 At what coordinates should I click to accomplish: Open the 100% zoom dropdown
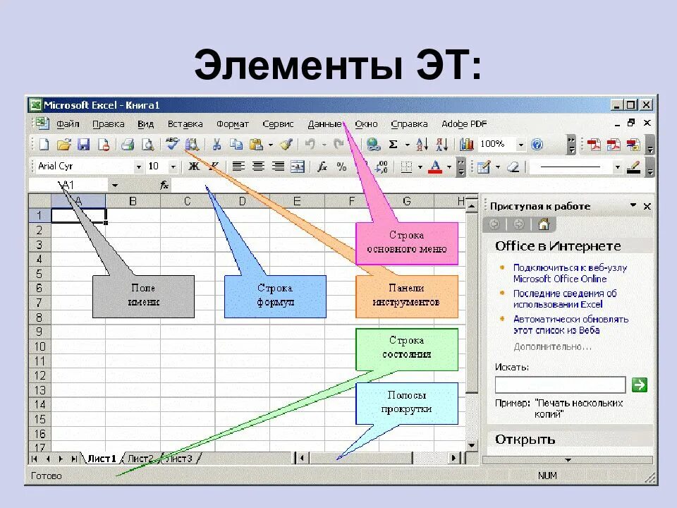(x=521, y=145)
